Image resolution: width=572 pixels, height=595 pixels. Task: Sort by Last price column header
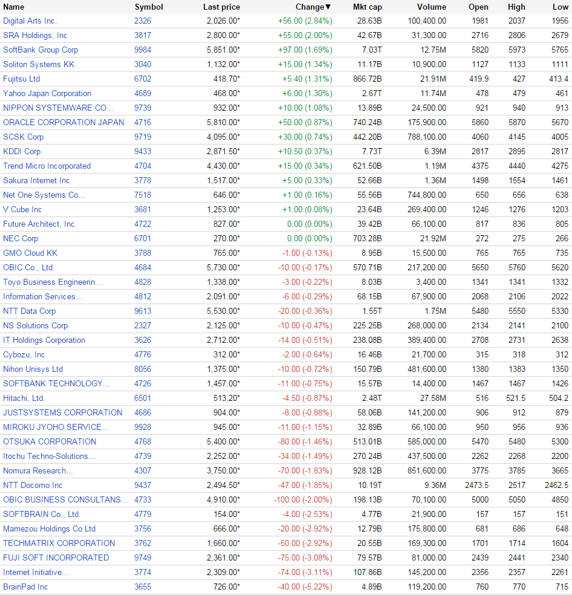point(221,7)
